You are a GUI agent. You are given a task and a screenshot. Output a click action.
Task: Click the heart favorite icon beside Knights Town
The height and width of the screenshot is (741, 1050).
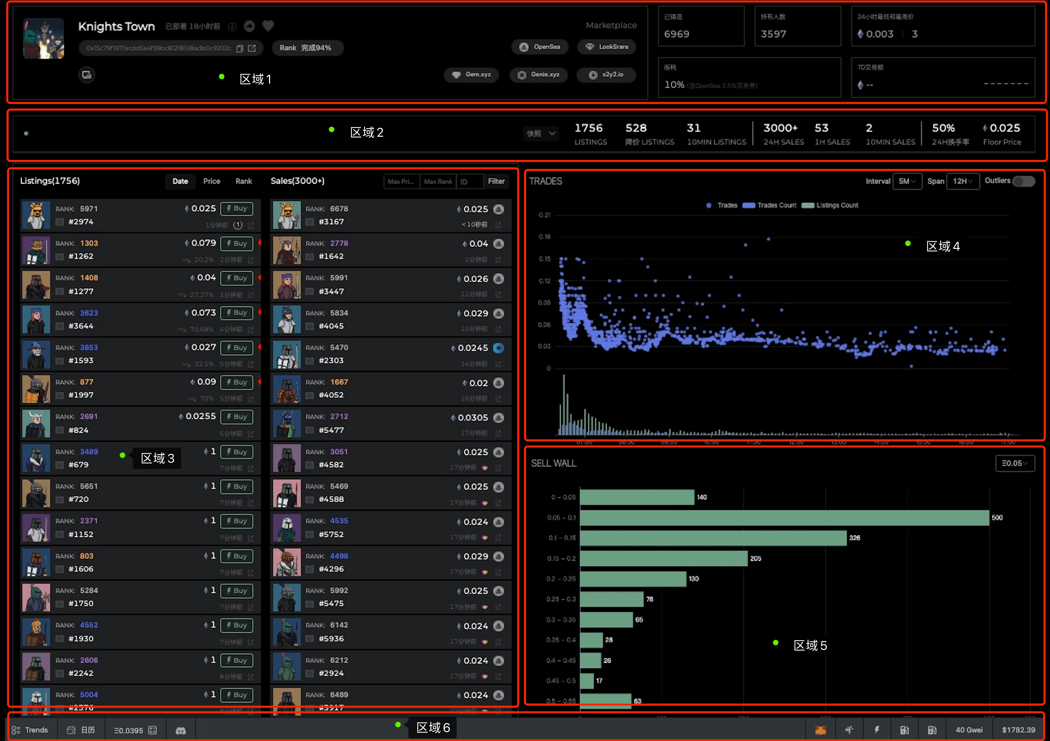tap(268, 26)
